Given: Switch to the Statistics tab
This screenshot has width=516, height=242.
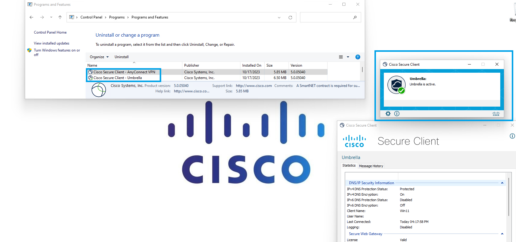Looking at the screenshot, I should (x=349, y=165).
